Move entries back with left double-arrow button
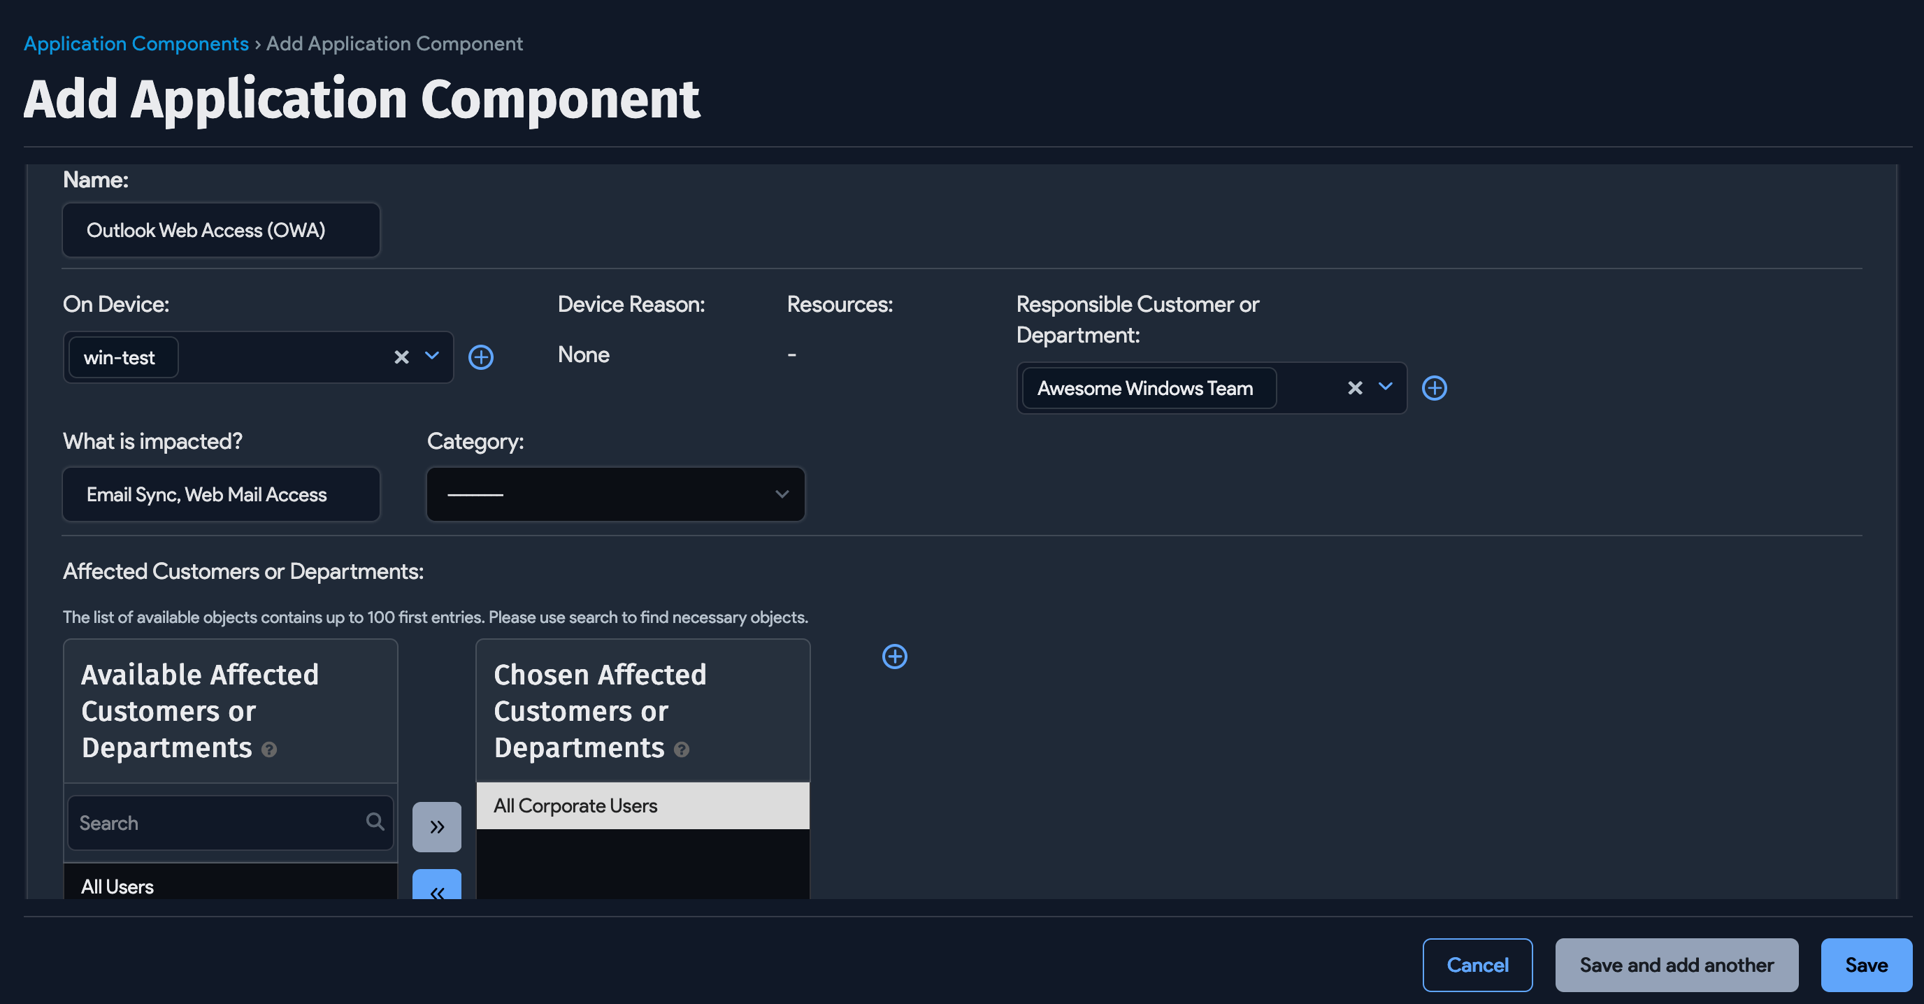 click(437, 891)
